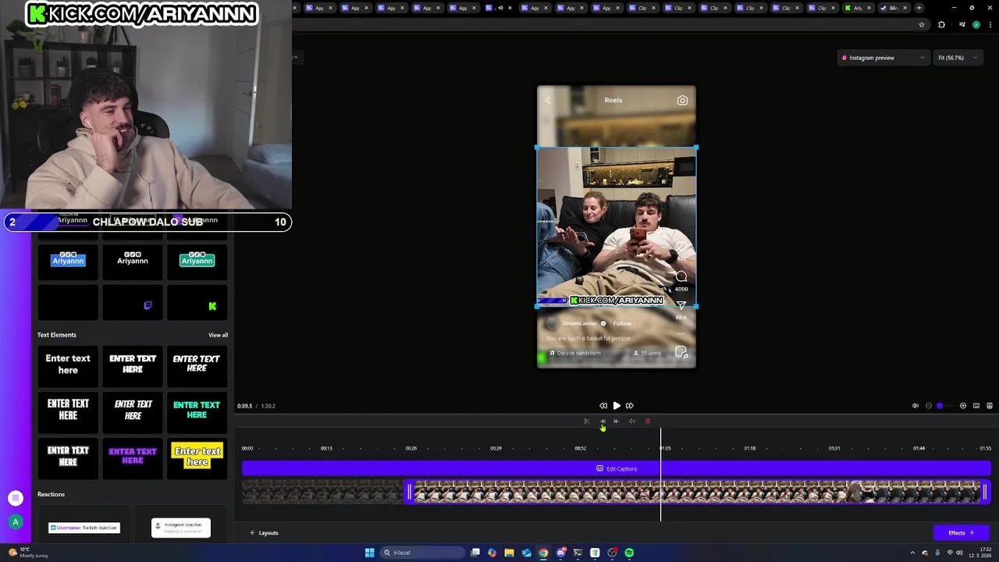Screen dimensions: 999x562
Task: Open a new browser tab
Action: click(919, 8)
